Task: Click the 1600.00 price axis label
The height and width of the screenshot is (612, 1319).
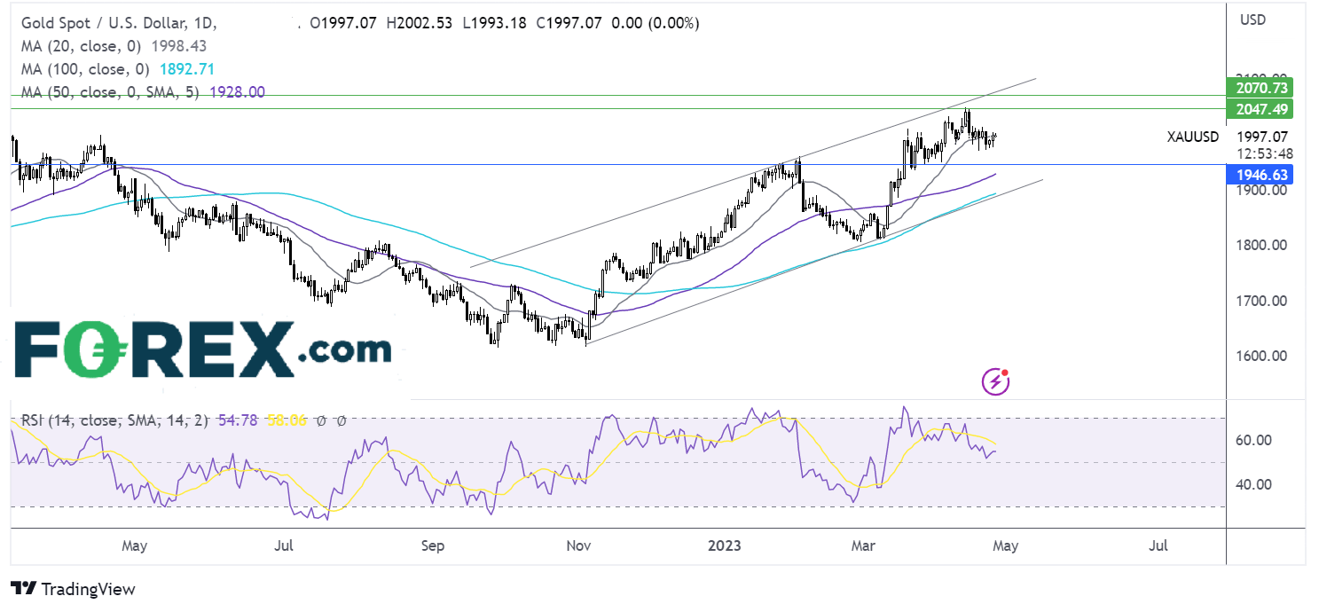Action: pyautogui.click(x=1260, y=356)
